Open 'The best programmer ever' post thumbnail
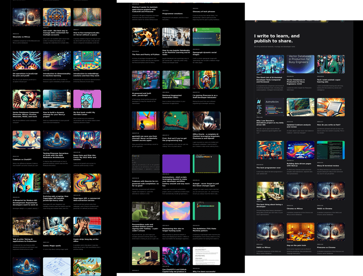The image size is (363, 276). click(x=270, y=150)
